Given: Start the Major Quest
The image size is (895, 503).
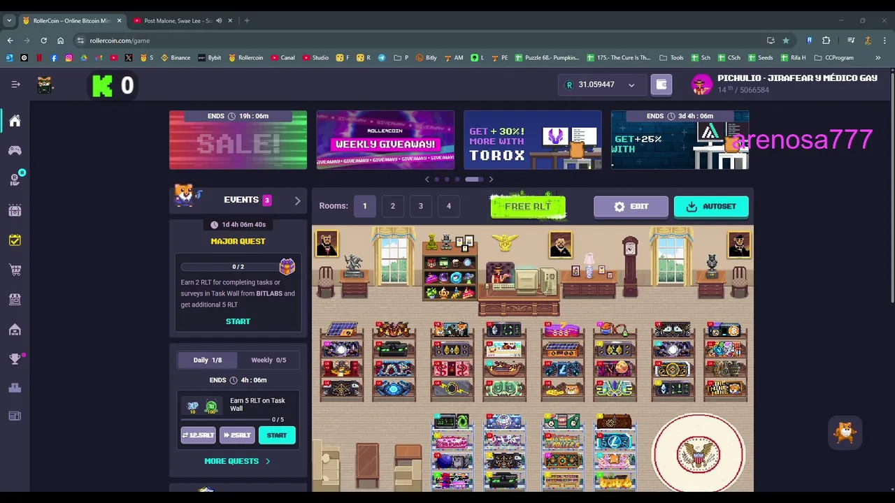Looking at the screenshot, I should click(238, 321).
